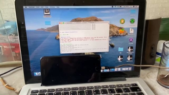Click the Launchpad rocket icon in the Dock
This screenshot has width=169, height=95.
point(39,74)
